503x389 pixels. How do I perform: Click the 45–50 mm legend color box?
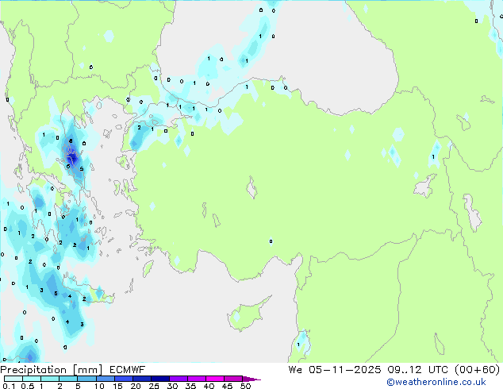tap(233, 379)
